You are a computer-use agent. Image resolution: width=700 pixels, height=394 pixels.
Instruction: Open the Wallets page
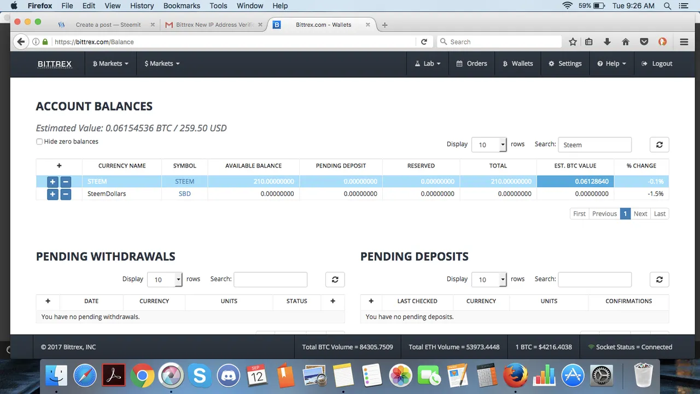518,63
